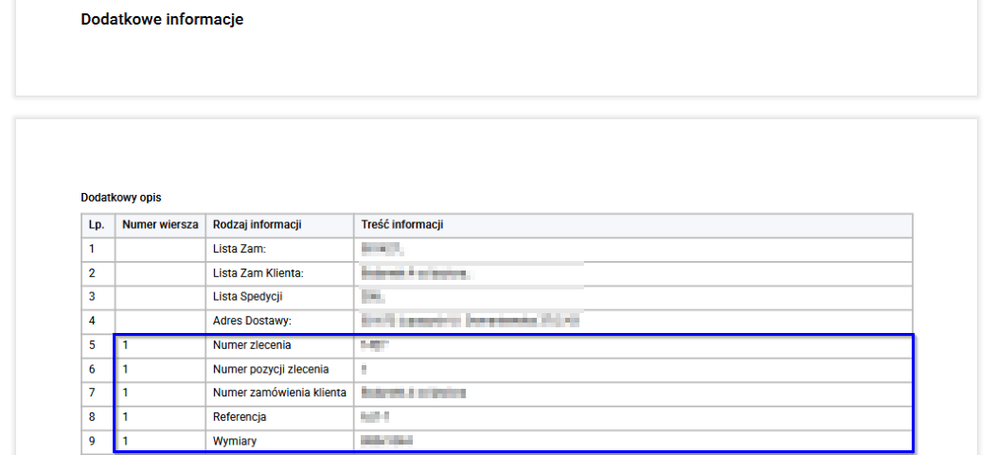996x455 pixels.
Task: Click the "Adres Dostawy:" cell
Action: pos(279,321)
